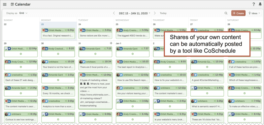Open the notifications bell
This screenshot has height=125, width=264.
coord(260,5)
